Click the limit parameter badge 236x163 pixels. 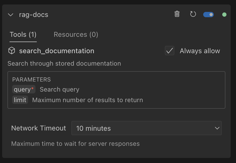pos(20,100)
